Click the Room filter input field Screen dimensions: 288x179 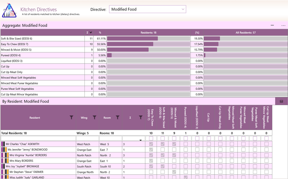111,138
